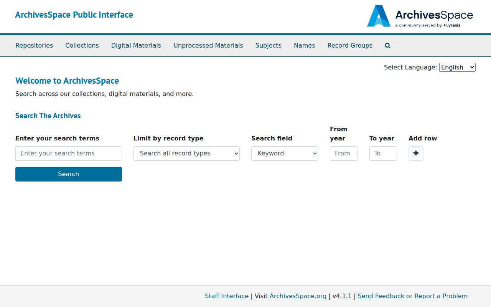
Task: Open Unprocessed Materials in navbar
Action: [x=208, y=45]
